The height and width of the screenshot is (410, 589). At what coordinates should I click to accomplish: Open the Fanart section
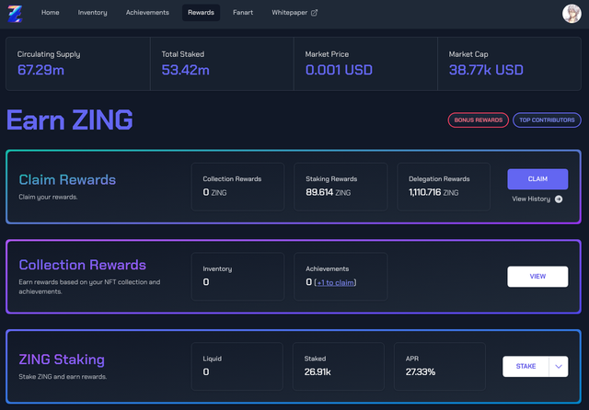tap(243, 13)
